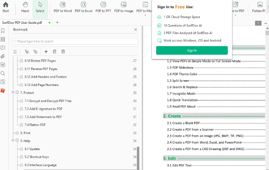Follow the 2.1 Create a Blank PDF link
Image resolution: width=269 pixels, height=170 pixels.
(183, 123)
